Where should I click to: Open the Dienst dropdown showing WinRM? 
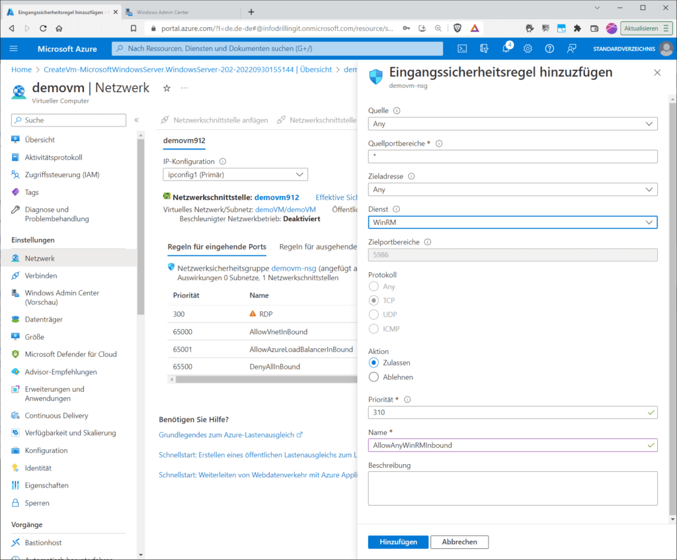click(512, 222)
